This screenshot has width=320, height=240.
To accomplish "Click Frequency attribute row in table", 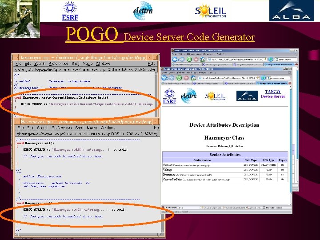I will pyautogui.click(x=225, y=175).
